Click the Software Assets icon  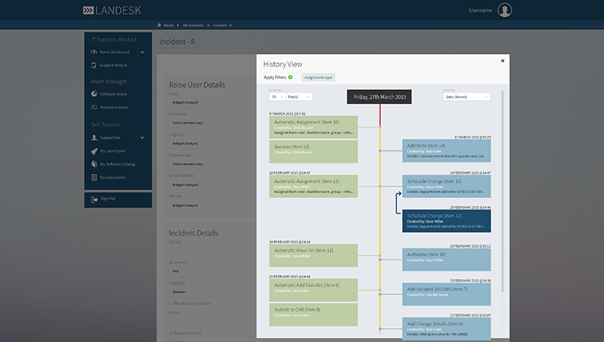pos(94,93)
